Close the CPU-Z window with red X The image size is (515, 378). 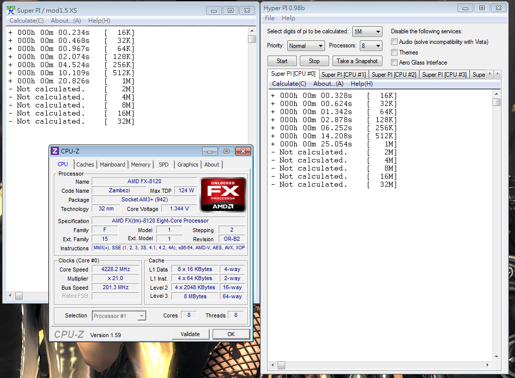pos(243,151)
